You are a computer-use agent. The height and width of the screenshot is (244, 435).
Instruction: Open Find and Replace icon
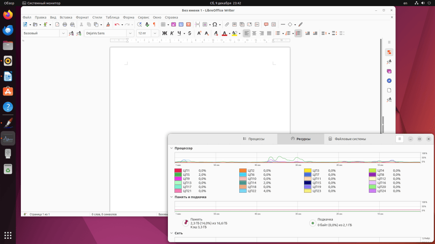(x=139, y=24)
